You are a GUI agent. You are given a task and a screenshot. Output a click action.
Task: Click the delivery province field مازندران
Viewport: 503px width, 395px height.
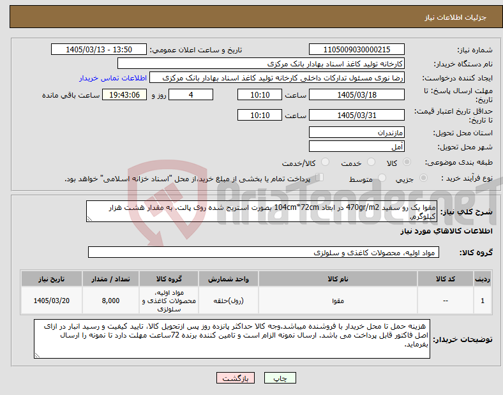(356, 133)
